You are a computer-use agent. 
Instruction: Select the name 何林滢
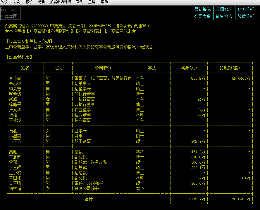15,188
